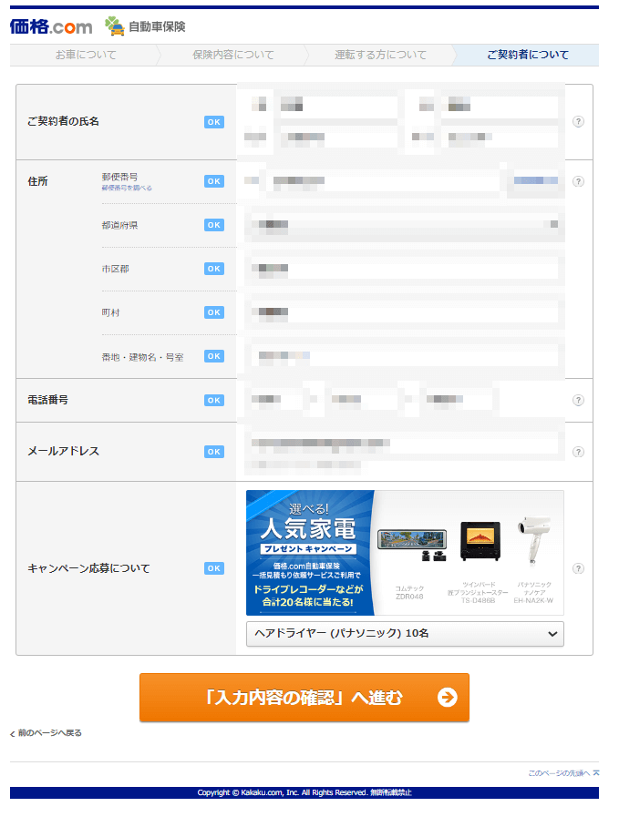Open help icon for ご契約者の氏名 row
Screen dimensions: 619x827
[578, 122]
